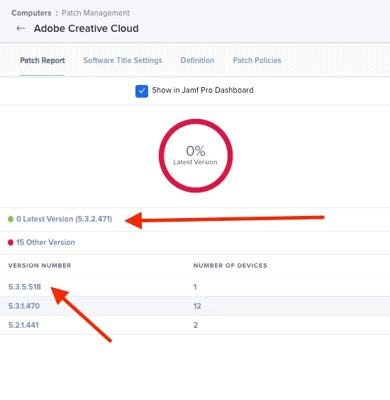Click the red Other Version status dot

pos(11,242)
